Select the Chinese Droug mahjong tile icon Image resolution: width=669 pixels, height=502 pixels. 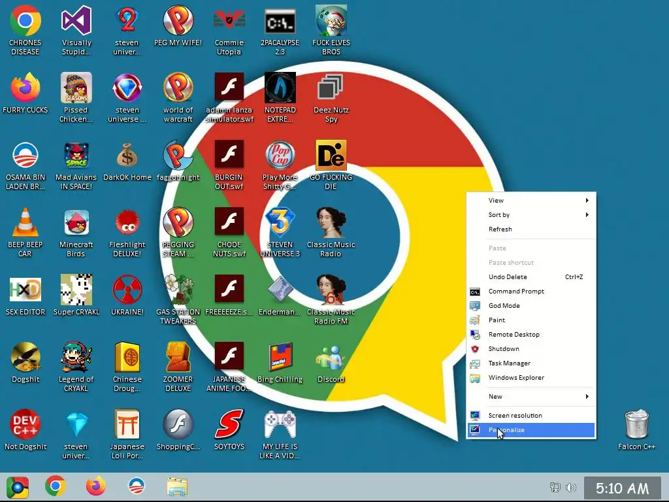[127, 357]
